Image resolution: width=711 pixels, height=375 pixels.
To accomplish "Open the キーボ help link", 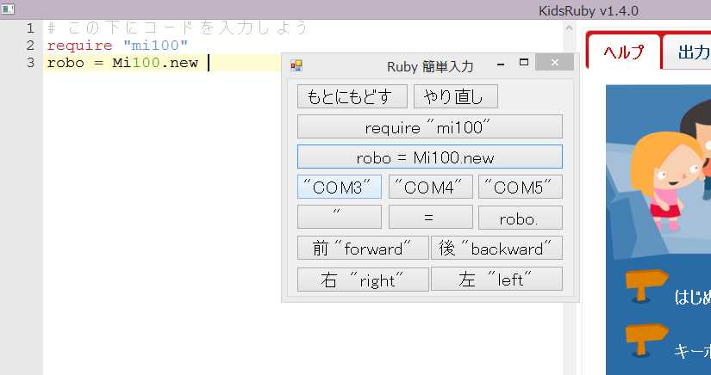I will [x=692, y=351].
